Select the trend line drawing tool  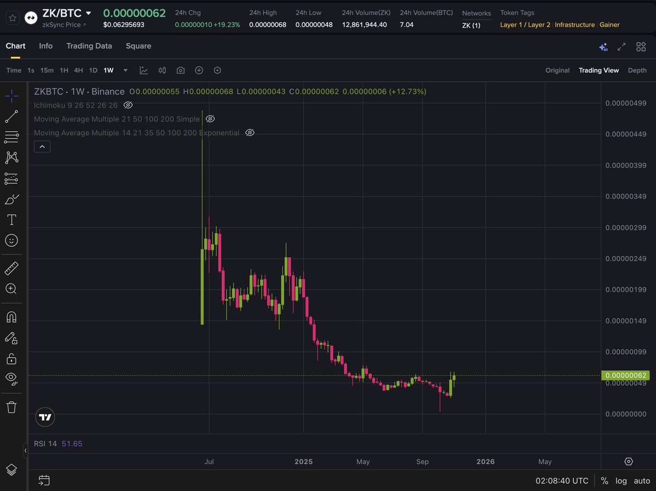coord(11,116)
